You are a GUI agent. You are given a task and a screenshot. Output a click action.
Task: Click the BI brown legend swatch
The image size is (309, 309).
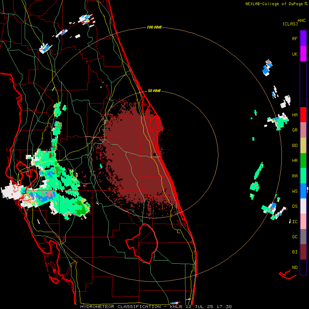pyautogui.click(x=303, y=252)
